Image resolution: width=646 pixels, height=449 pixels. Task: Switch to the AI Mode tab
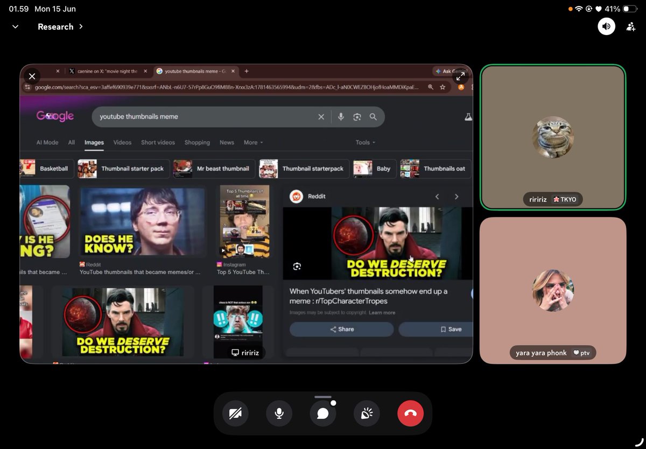tap(47, 143)
